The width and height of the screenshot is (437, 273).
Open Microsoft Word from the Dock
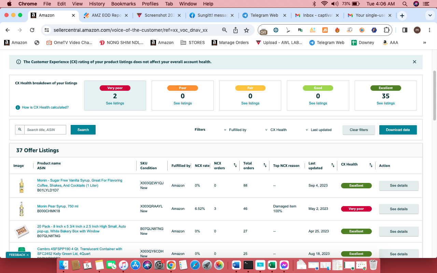(236, 265)
